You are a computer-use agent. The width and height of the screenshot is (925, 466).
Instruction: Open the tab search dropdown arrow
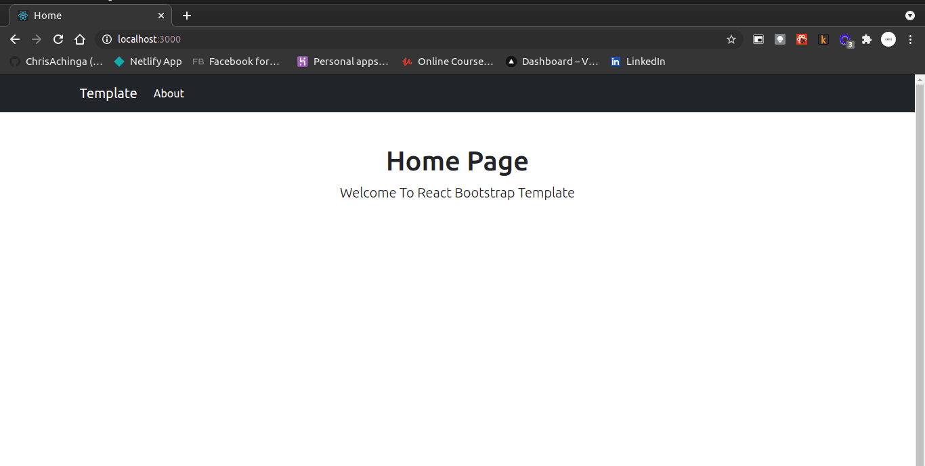(910, 16)
